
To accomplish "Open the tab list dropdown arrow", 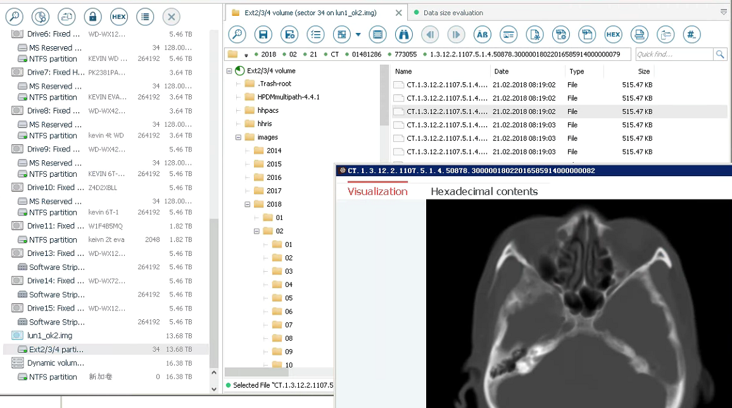I will click(724, 12).
